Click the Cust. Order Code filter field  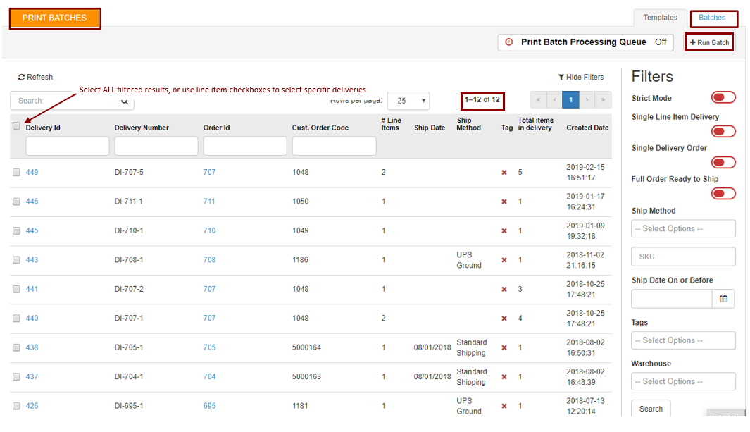[x=334, y=146]
